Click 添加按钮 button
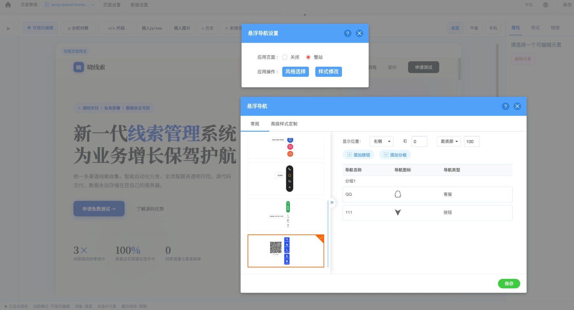Viewport: 574px width, 310px height. pyautogui.click(x=359, y=155)
